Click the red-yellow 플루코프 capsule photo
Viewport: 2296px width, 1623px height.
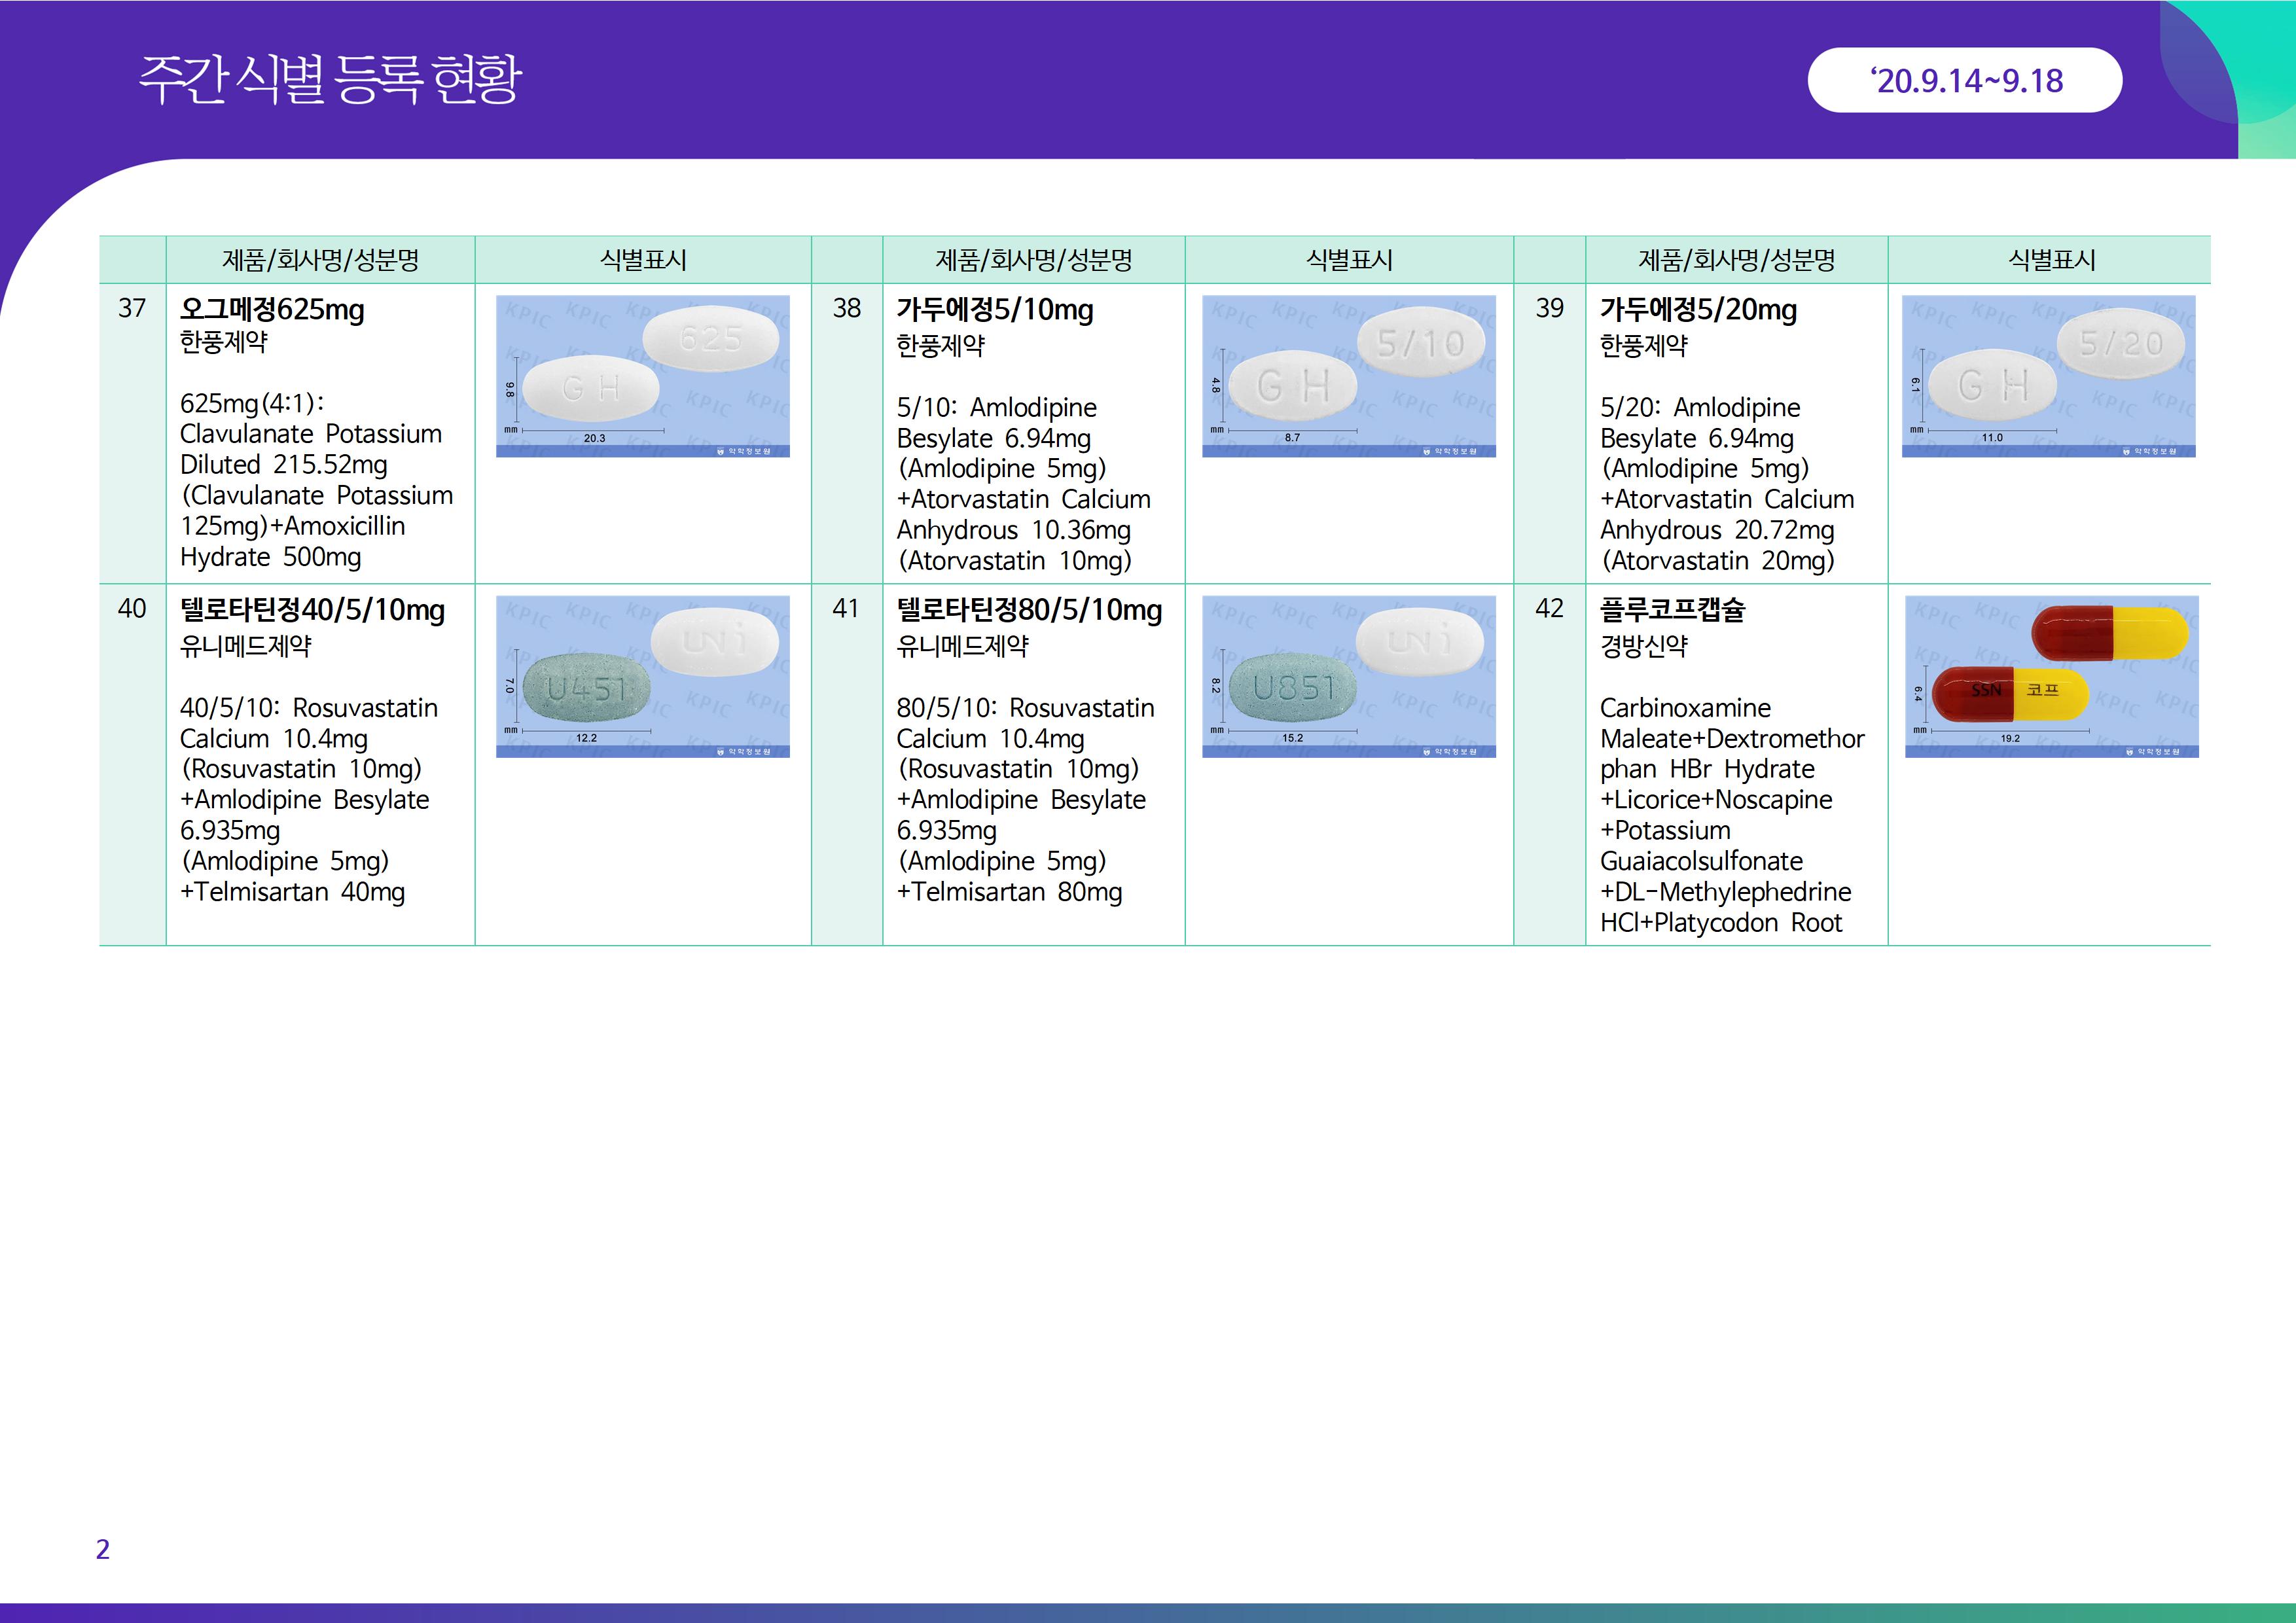(x=2051, y=677)
